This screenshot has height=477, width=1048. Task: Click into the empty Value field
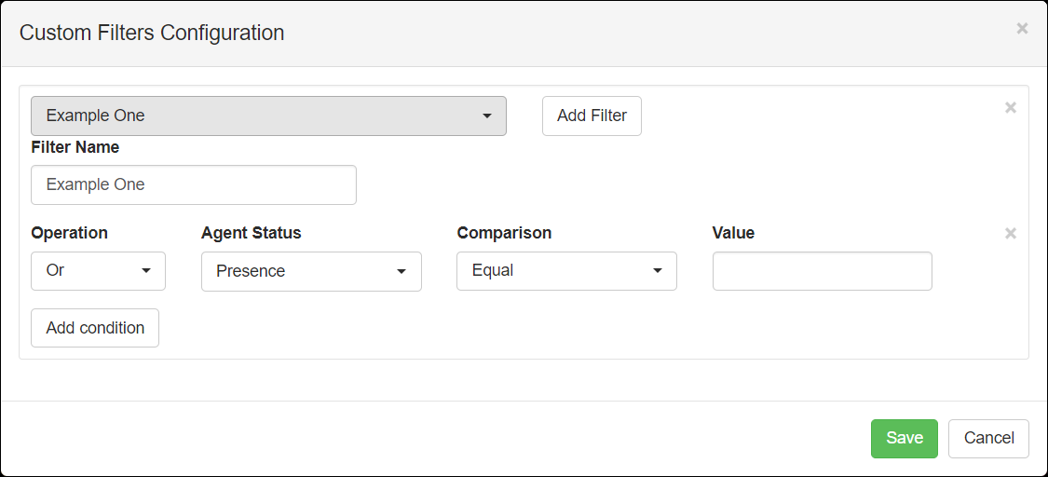click(x=822, y=271)
